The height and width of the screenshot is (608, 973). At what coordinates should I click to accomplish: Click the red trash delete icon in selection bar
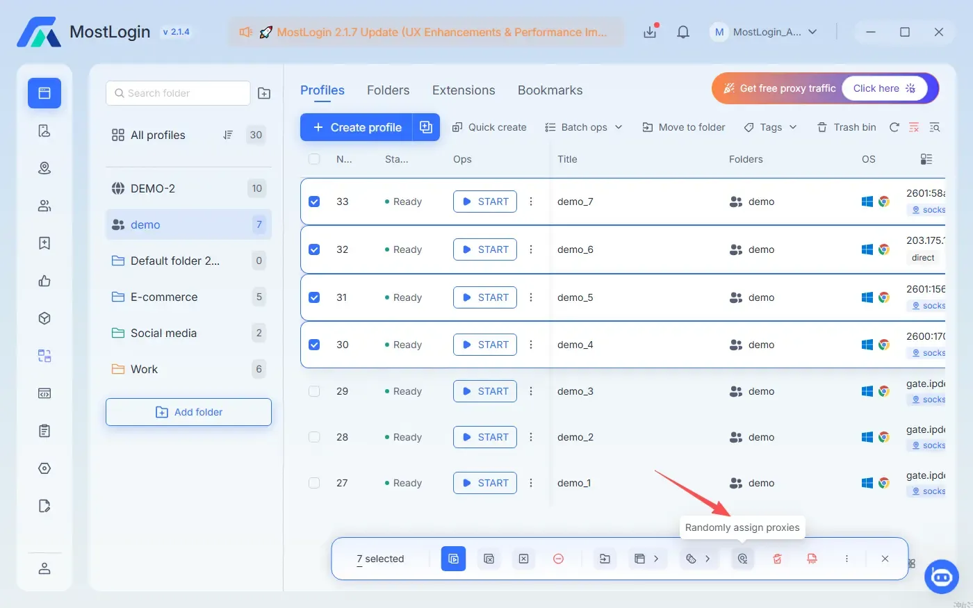coord(777,559)
